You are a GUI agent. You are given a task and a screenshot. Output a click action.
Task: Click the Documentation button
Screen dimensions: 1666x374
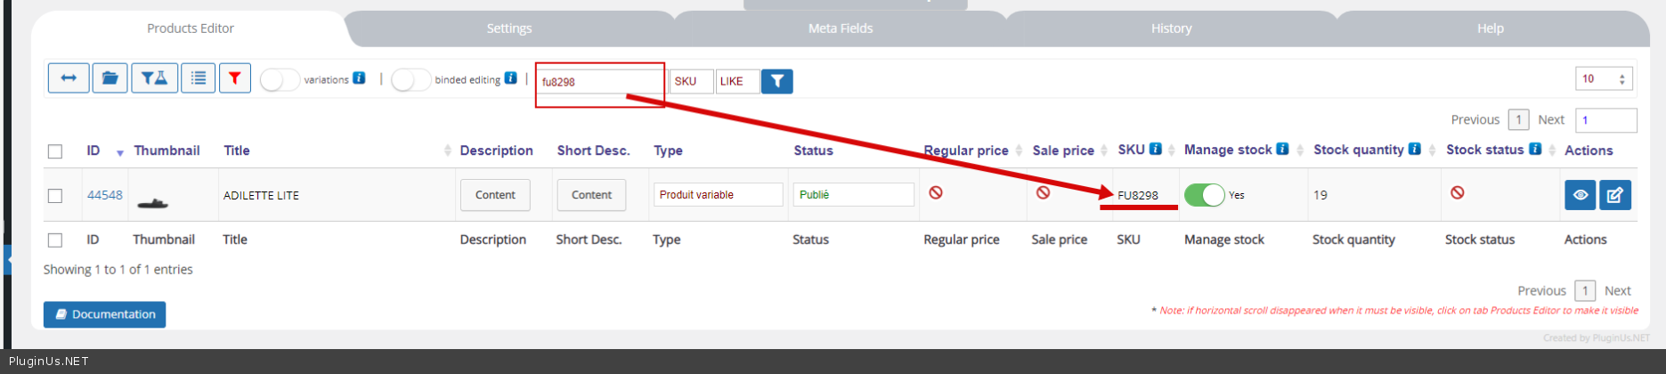(104, 314)
